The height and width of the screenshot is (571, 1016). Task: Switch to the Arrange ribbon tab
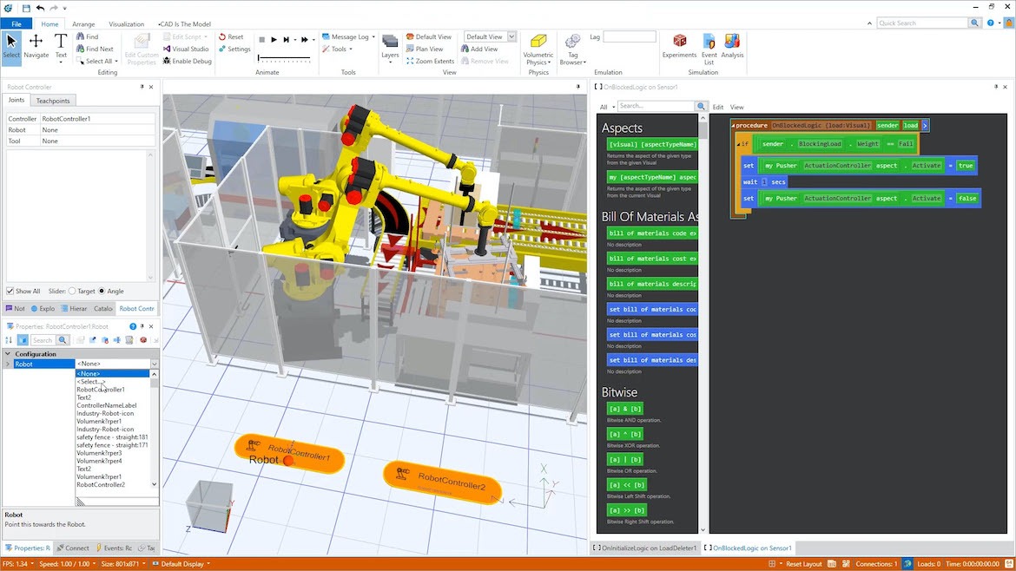click(83, 24)
